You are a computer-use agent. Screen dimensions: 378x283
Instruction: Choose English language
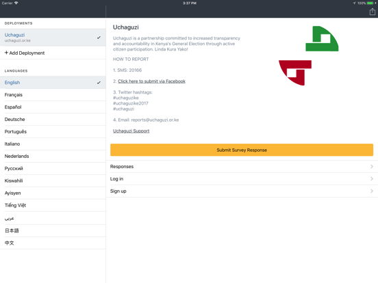(x=53, y=83)
